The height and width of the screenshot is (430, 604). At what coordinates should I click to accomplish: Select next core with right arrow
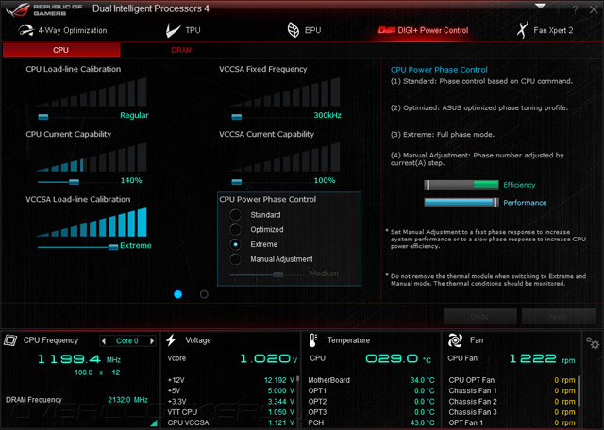click(152, 341)
